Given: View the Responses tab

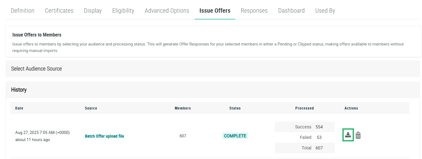Looking at the screenshot, I should [254, 11].
